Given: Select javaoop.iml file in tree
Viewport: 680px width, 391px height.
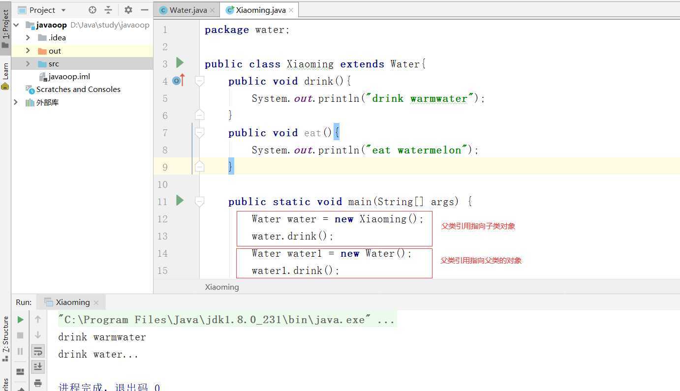Looking at the screenshot, I should point(69,76).
